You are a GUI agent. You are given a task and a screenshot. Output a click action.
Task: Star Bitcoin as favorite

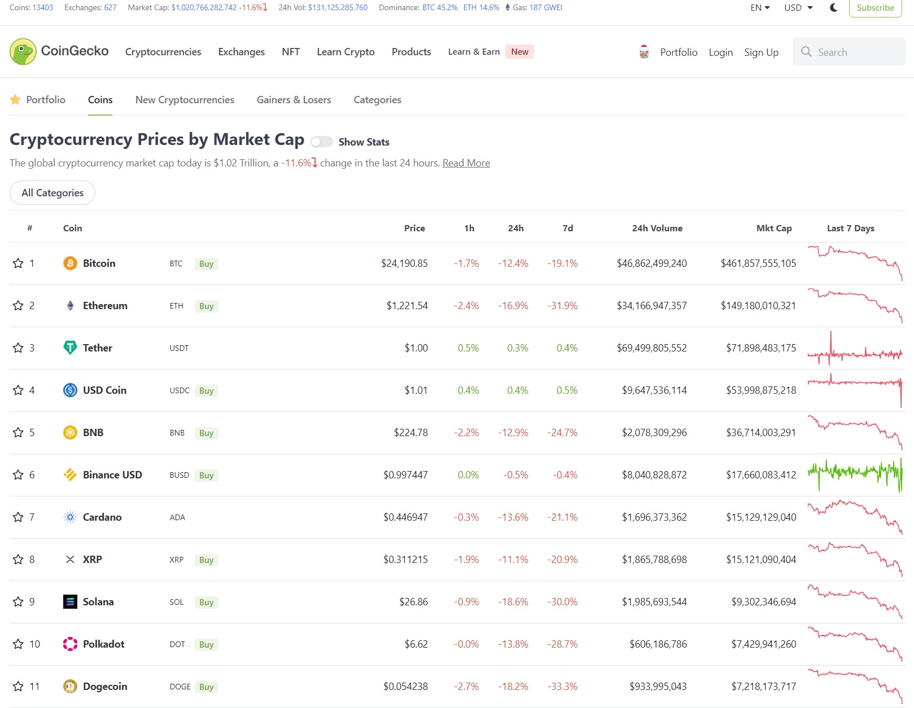[18, 263]
